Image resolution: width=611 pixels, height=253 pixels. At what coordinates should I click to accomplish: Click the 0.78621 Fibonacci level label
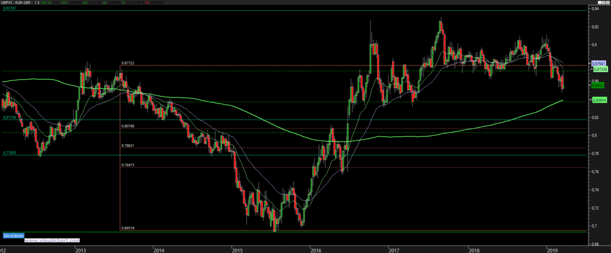[128, 145]
